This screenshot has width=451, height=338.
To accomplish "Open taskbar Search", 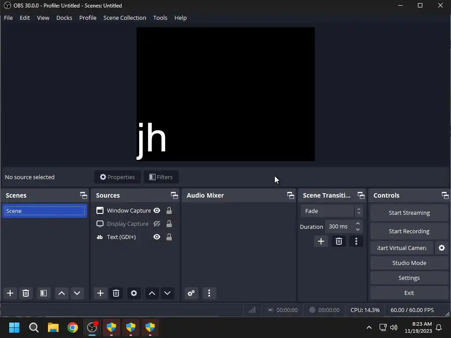I will click(x=33, y=327).
